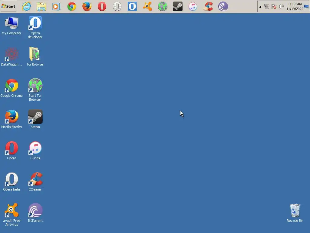Launch Firefox from the taskbar
This screenshot has width=310, height=233.
tap(87, 7)
